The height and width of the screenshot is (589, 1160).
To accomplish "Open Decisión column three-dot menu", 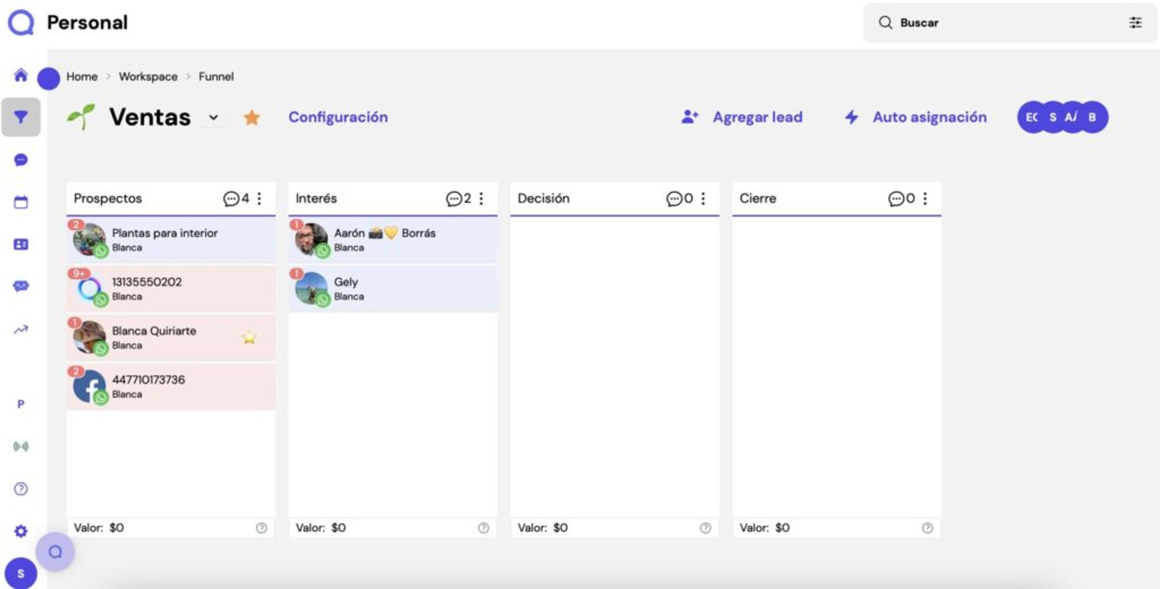I will (703, 198).
